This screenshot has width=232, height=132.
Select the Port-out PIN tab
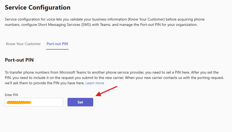tap(57, 44)
